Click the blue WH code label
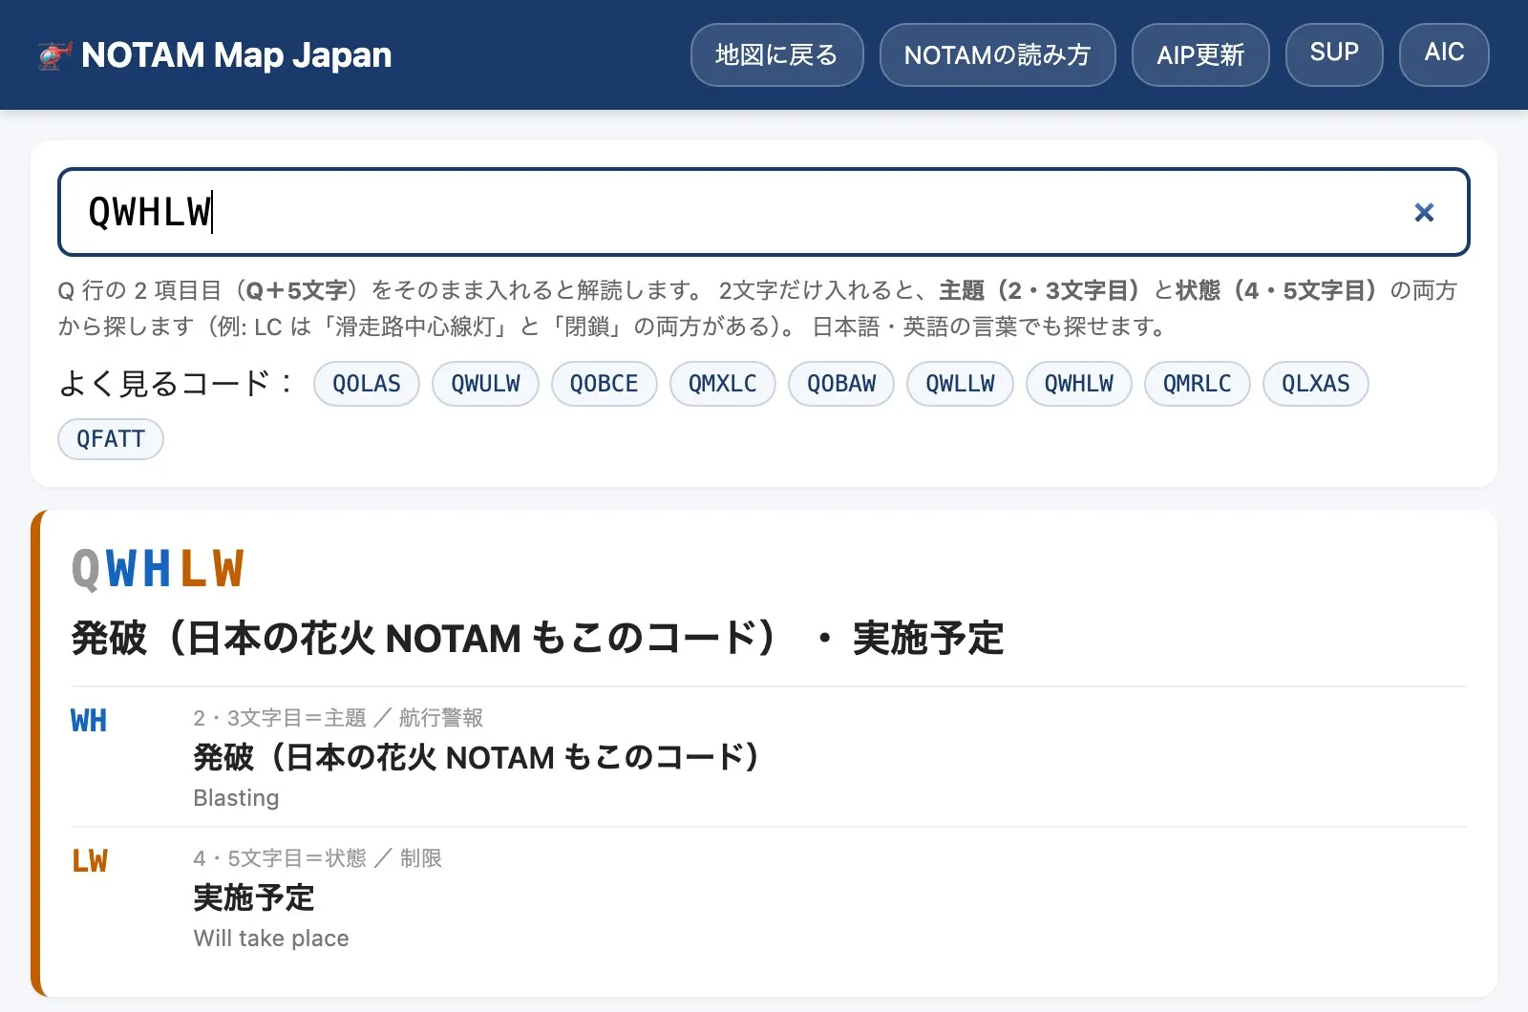Viewport: 1528px width, 1012px height. click(x=89, y=721)
